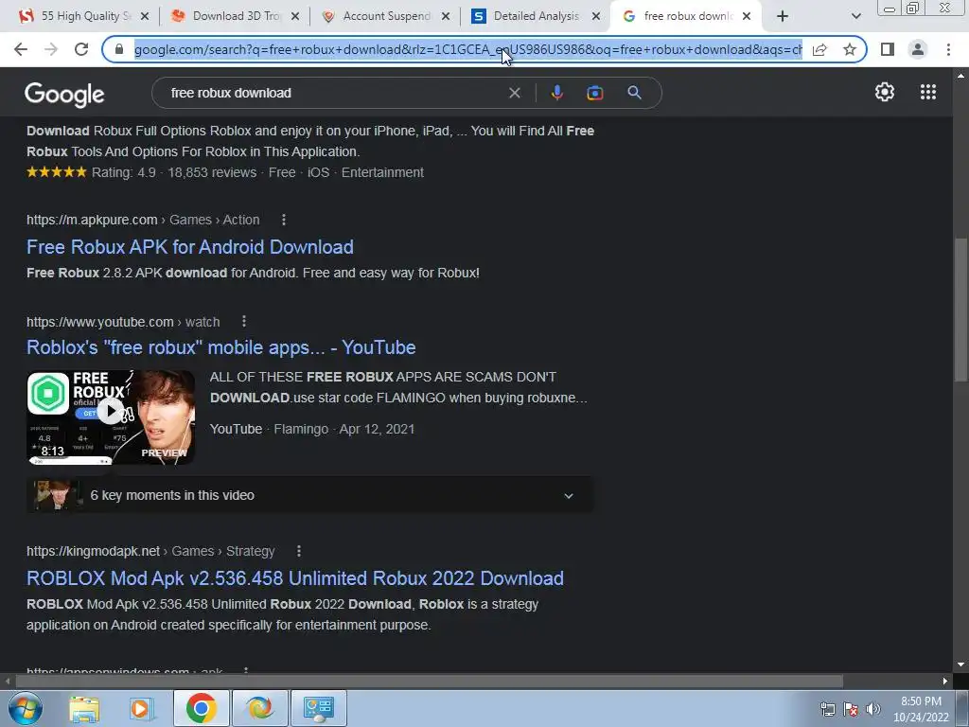The width and height of the screenshot is (969, 727).
Task: Click the taskbar clock showing 8:50 PM
Action: click(x=921, y=709)
